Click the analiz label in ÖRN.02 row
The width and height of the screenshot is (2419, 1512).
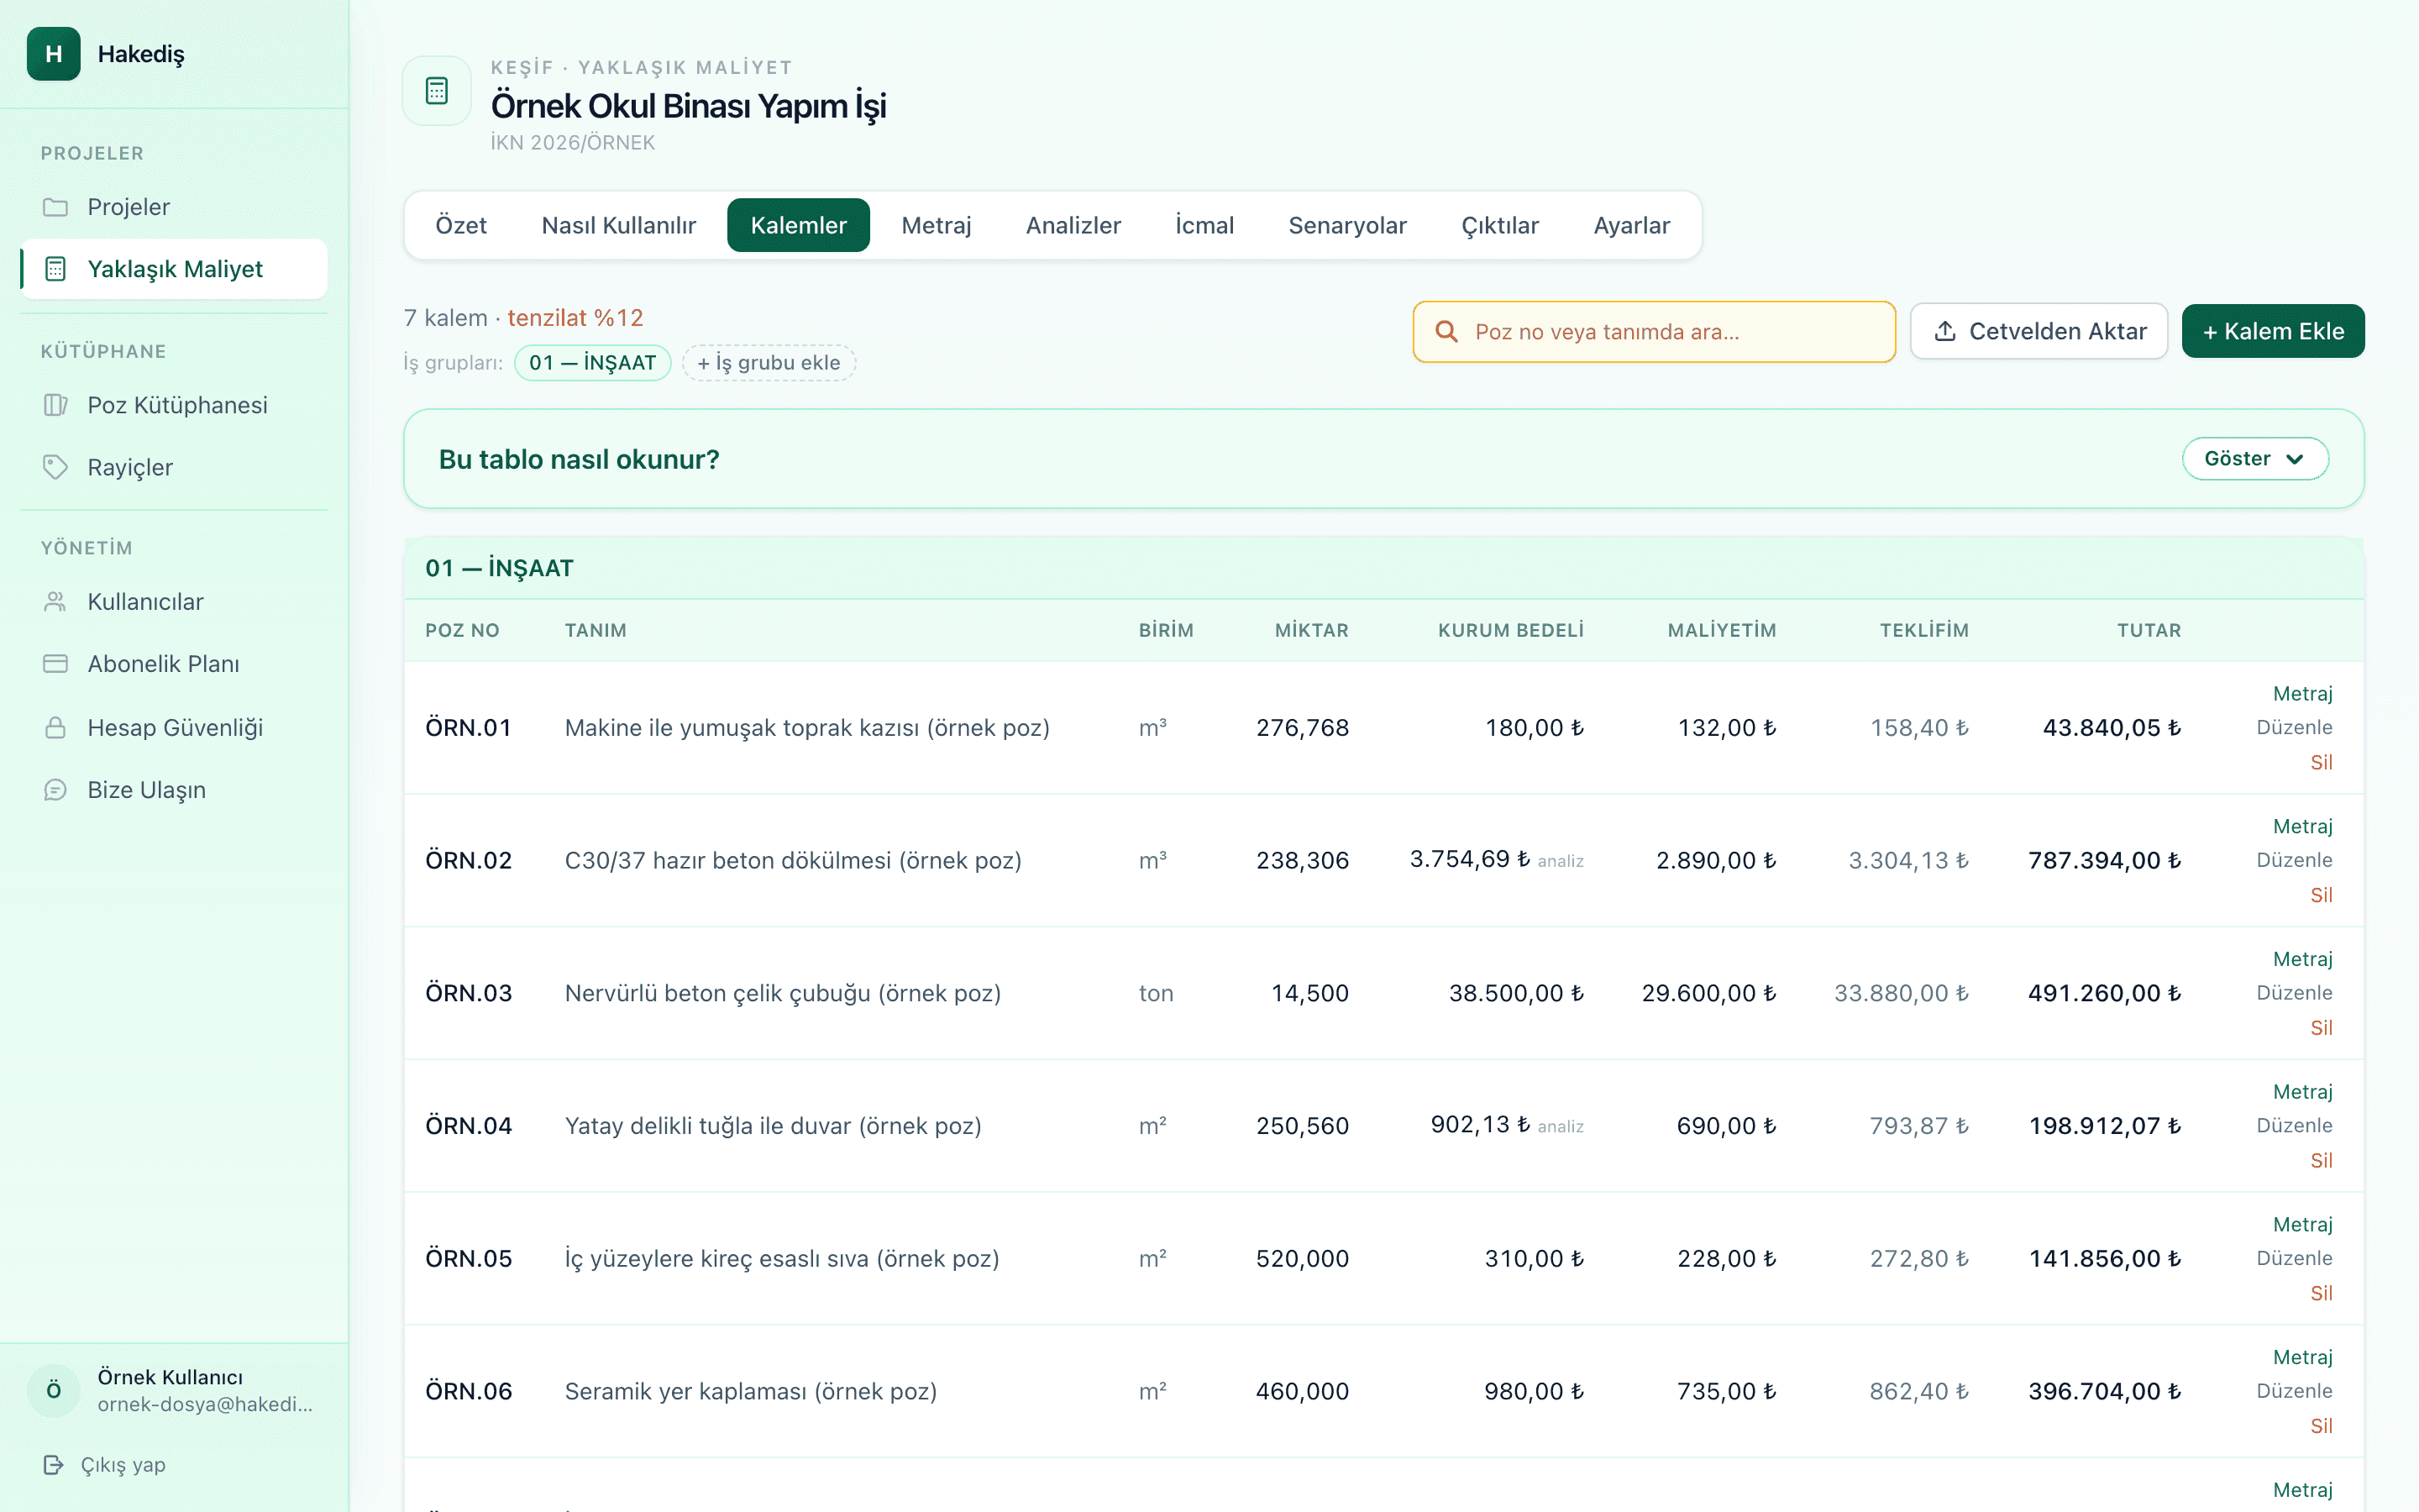[1561, 861]
